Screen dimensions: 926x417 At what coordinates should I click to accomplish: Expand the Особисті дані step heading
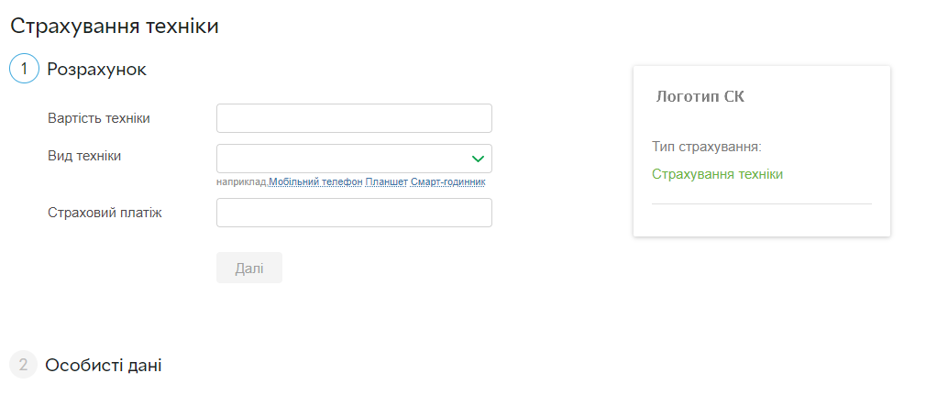coord(104,365)
